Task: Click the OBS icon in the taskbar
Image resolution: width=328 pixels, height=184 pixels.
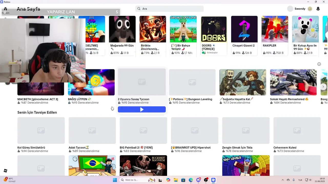Action: 206,180
